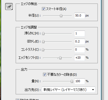Click the コントラスト slider handle
108x100 pixels.
43,50
